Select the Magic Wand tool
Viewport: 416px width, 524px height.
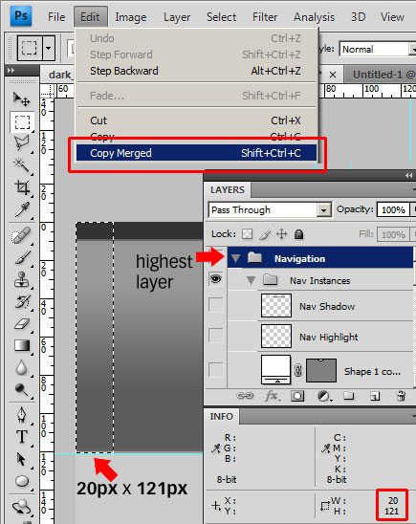pyautogui.click(x=22, y=164)
